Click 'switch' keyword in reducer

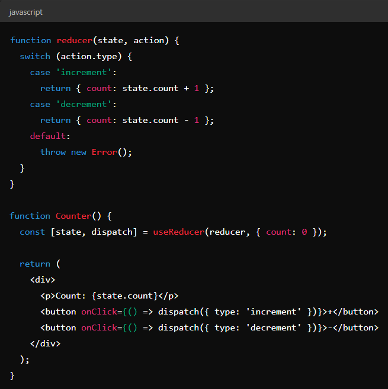[35, 56]
